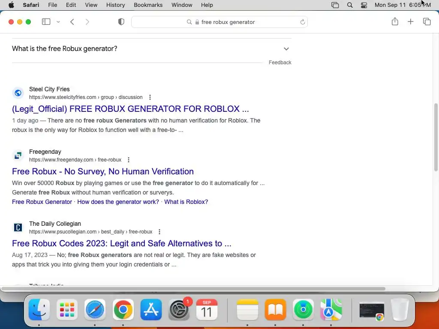Open Finder from the Dock
The width and height of the screenshot is (439, 329).
tap(39, 310)
